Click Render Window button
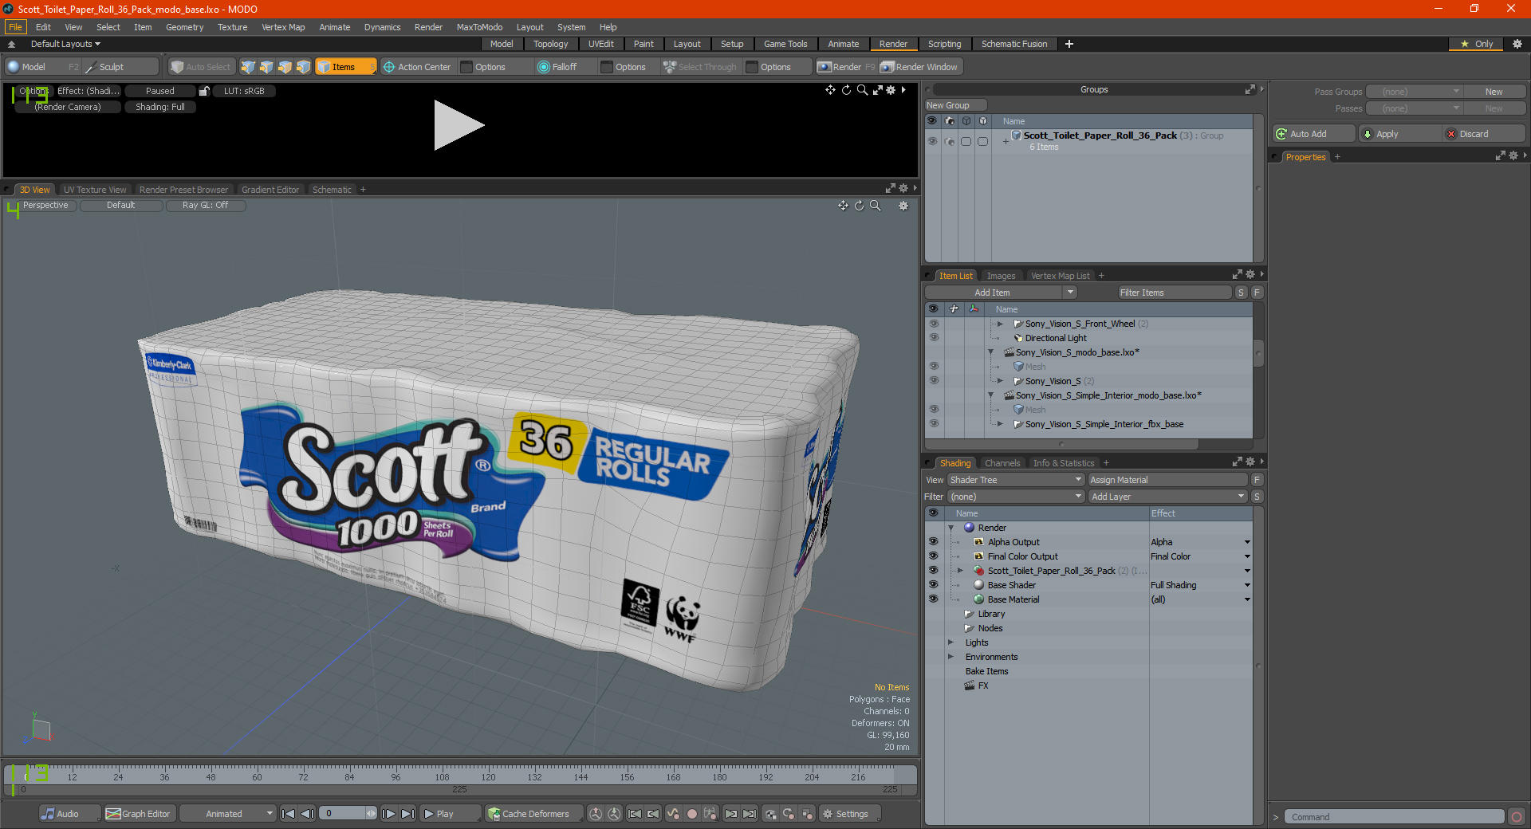The height and width of the screenshot is (829, 1531). pos(919,67)
